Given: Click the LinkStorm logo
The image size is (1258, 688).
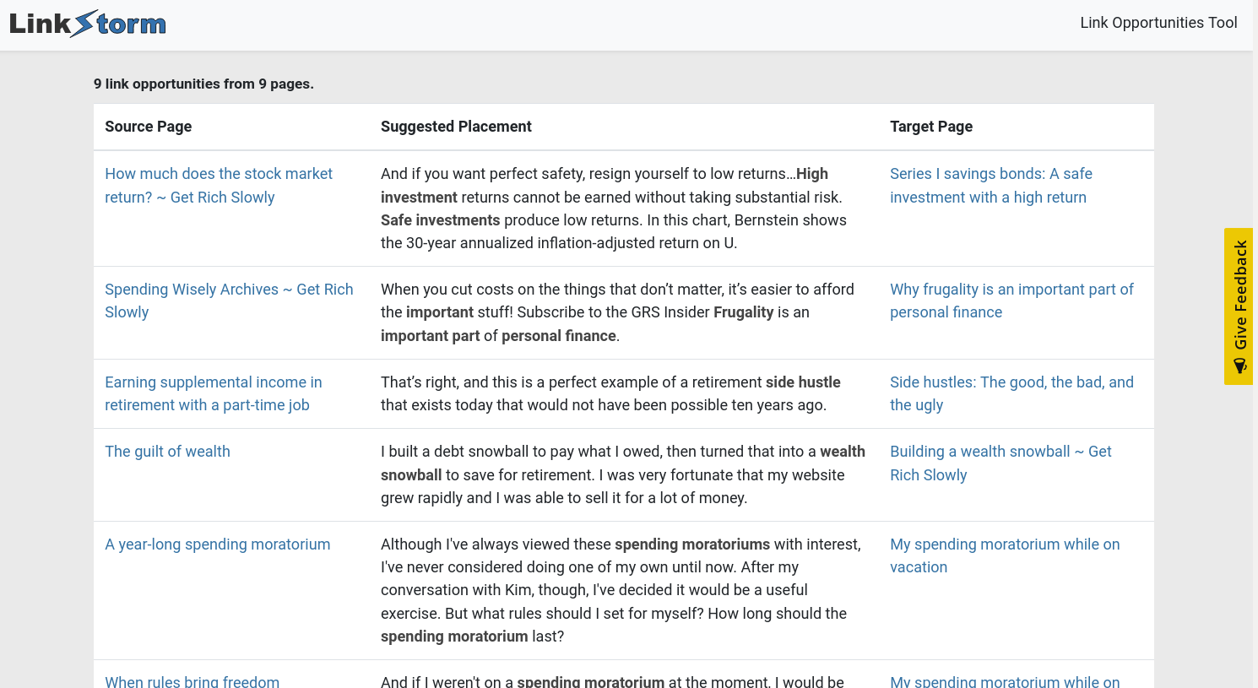Looking at the screenshot, I should (88, 24).
